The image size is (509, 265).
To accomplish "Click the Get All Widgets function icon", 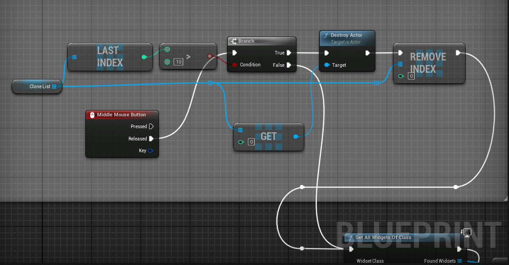I will [351, 238].
